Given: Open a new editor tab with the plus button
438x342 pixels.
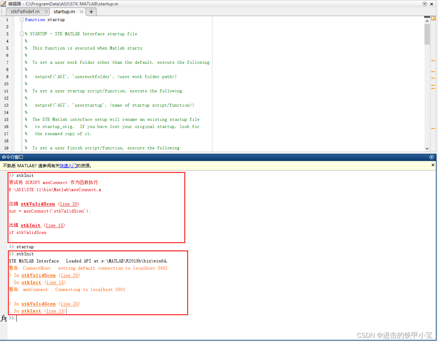Looking at the screenshot, I should pyautogui.click(x=91, y=11).
